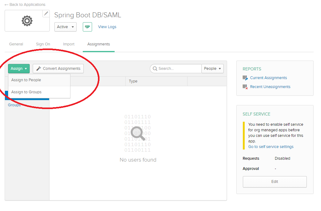This screenshot has width=321, height=211.
Task: Click the 'No users found' message
Action: coord(138,160)
